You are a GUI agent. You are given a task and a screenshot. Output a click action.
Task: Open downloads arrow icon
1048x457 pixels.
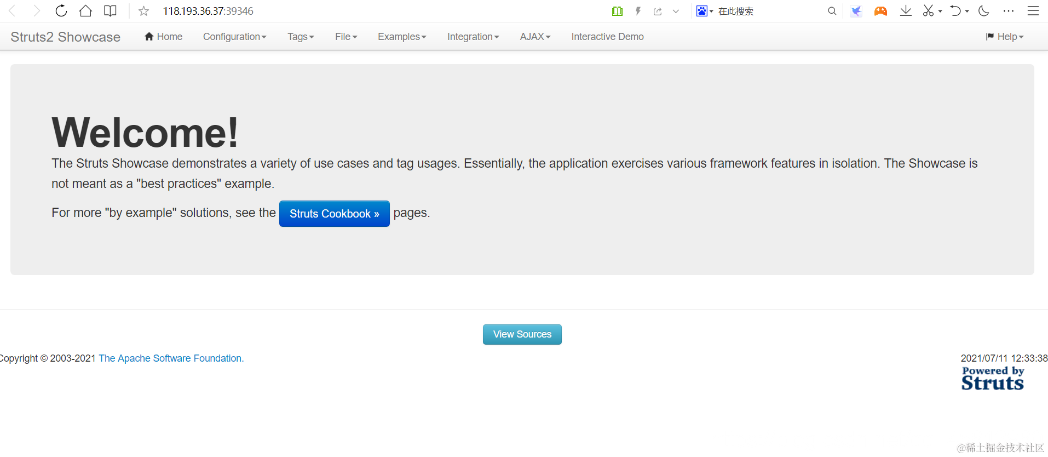coord(906,11)
